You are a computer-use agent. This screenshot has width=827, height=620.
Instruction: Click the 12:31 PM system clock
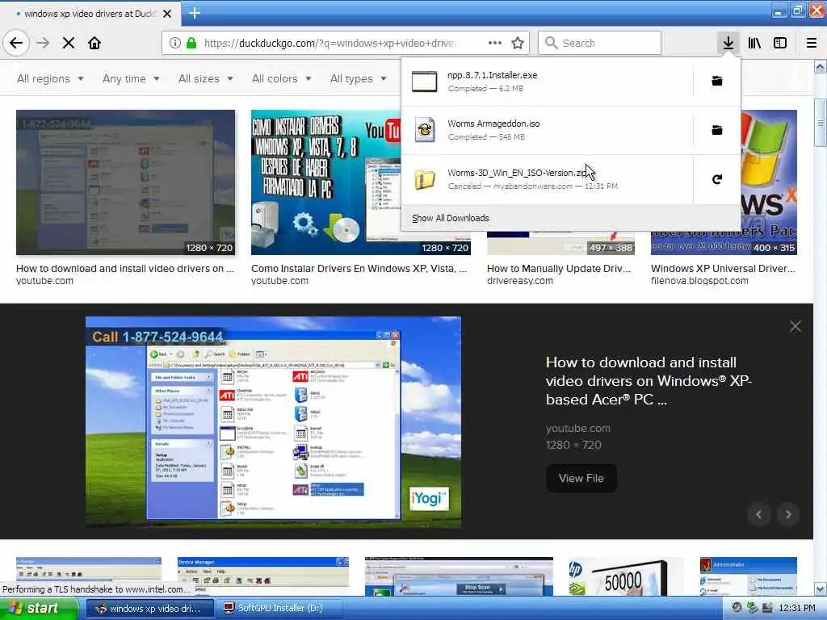(797, 609)
